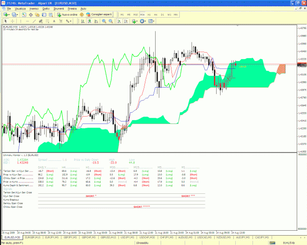Switch to the D1 timeframe
The height and width of the screenshot is (245, 307).
[x=162, y=15]
